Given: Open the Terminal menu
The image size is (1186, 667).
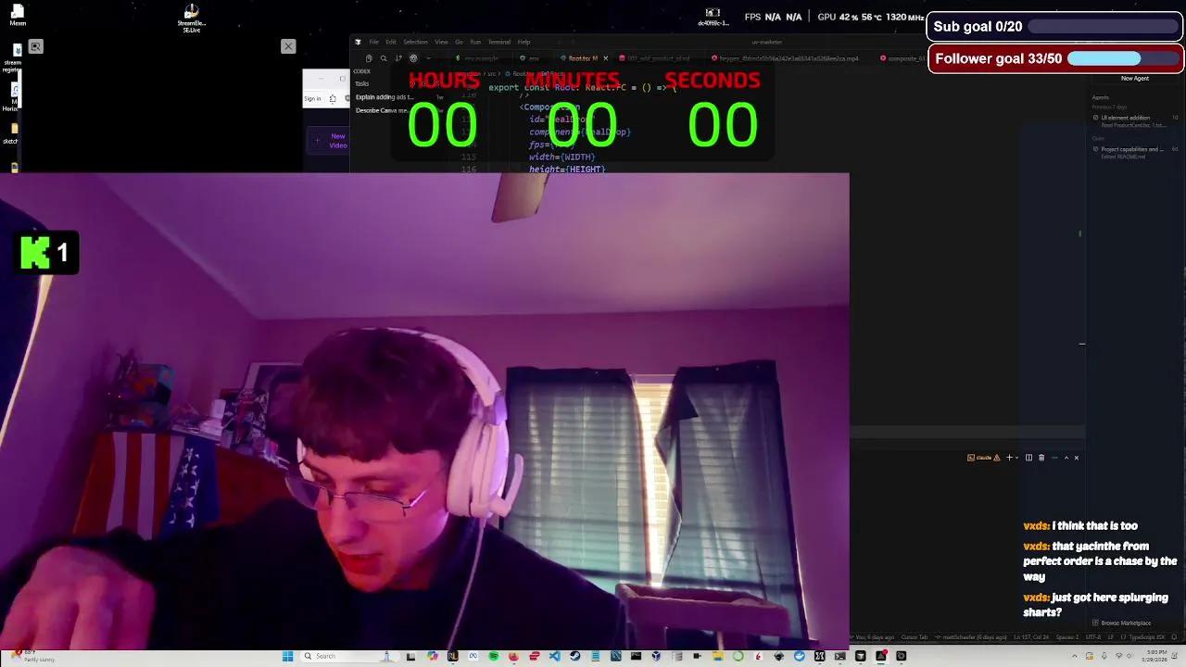Looking at the screenshot, I should pos(499,42).
